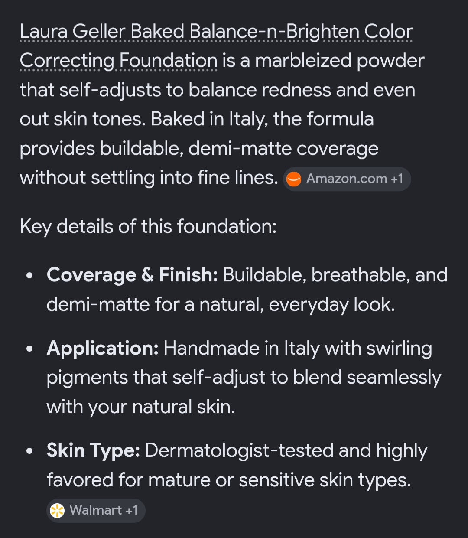This screenshot has width=468, height=538.
Task: Click the underlined 'Correcting Foundation' link text
Action: click(x=119, y=61)
